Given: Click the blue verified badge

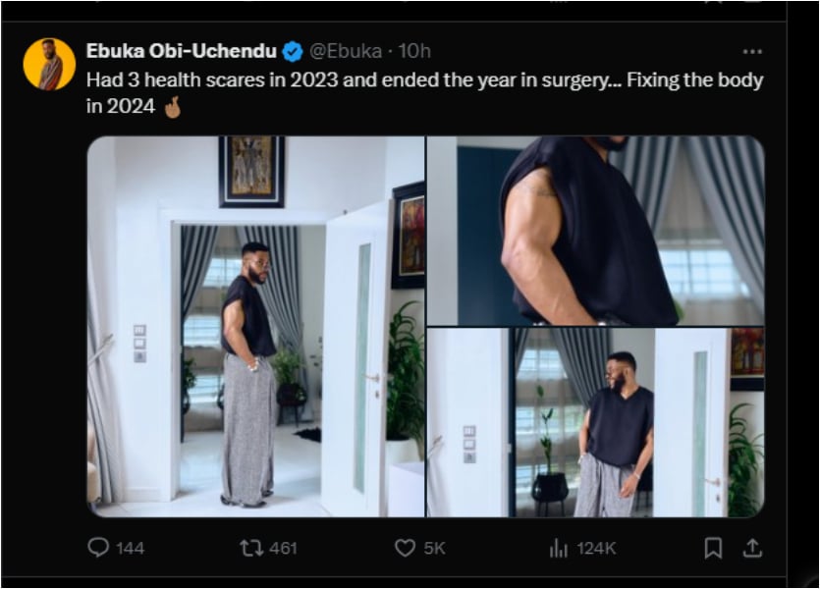Looking at the screenshot, I should click(293, 51).
